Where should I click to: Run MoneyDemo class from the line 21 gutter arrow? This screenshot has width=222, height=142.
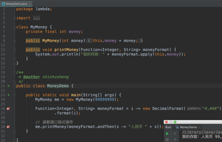coord(9,86)
